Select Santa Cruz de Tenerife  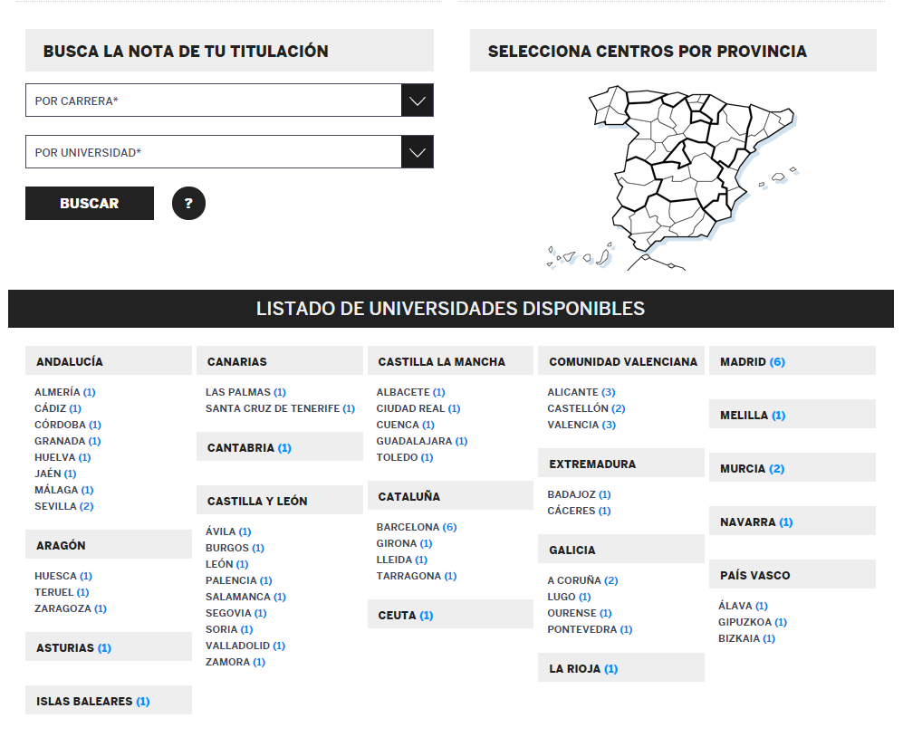[279, 408]
